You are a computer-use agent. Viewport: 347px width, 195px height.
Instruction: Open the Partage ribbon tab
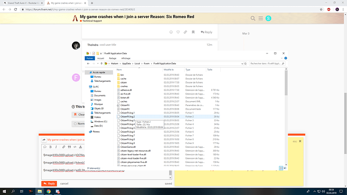click(x=113, y=58)
